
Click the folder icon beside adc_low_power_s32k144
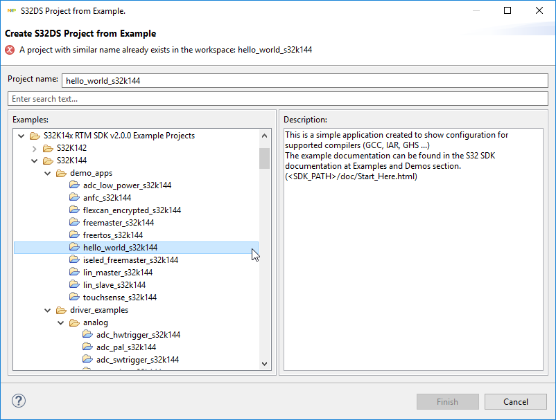click(x=74, y=185)
